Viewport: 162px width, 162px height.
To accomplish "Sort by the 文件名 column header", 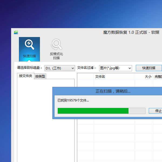I will [x=114, y=77].
